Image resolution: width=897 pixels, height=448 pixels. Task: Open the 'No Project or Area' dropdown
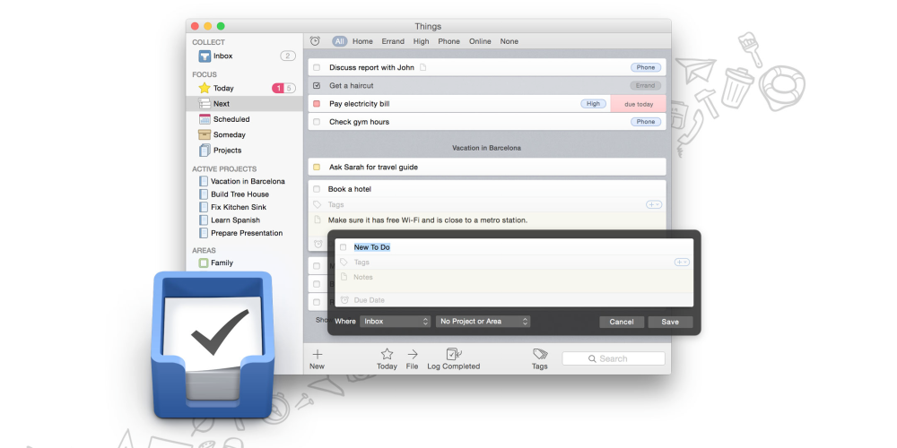click(x=483, y=322)
